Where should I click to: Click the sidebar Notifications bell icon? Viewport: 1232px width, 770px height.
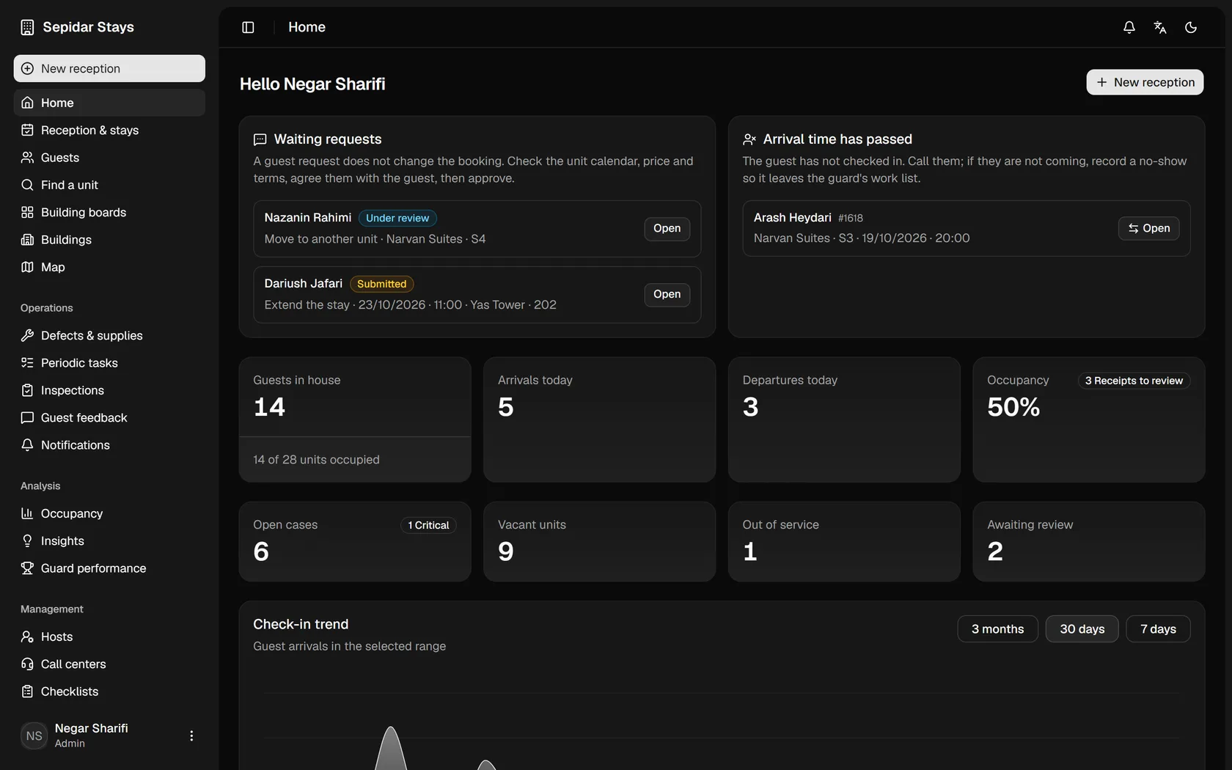[x=27, y=445]
